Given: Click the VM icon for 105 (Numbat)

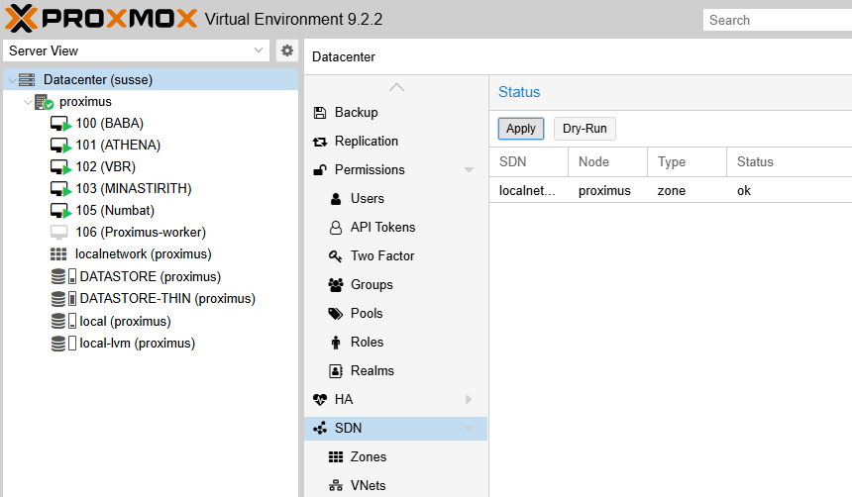Looking at the screenshot, I should point(60,211).
